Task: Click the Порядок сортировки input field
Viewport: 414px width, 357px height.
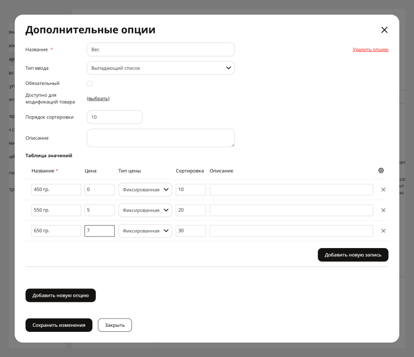Action: pos(115,117)
